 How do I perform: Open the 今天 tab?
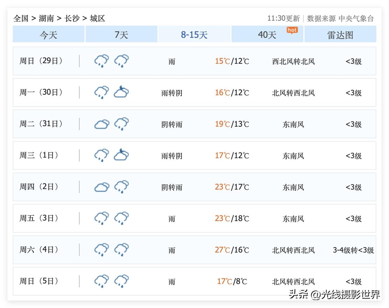click(x=49, y=34)
